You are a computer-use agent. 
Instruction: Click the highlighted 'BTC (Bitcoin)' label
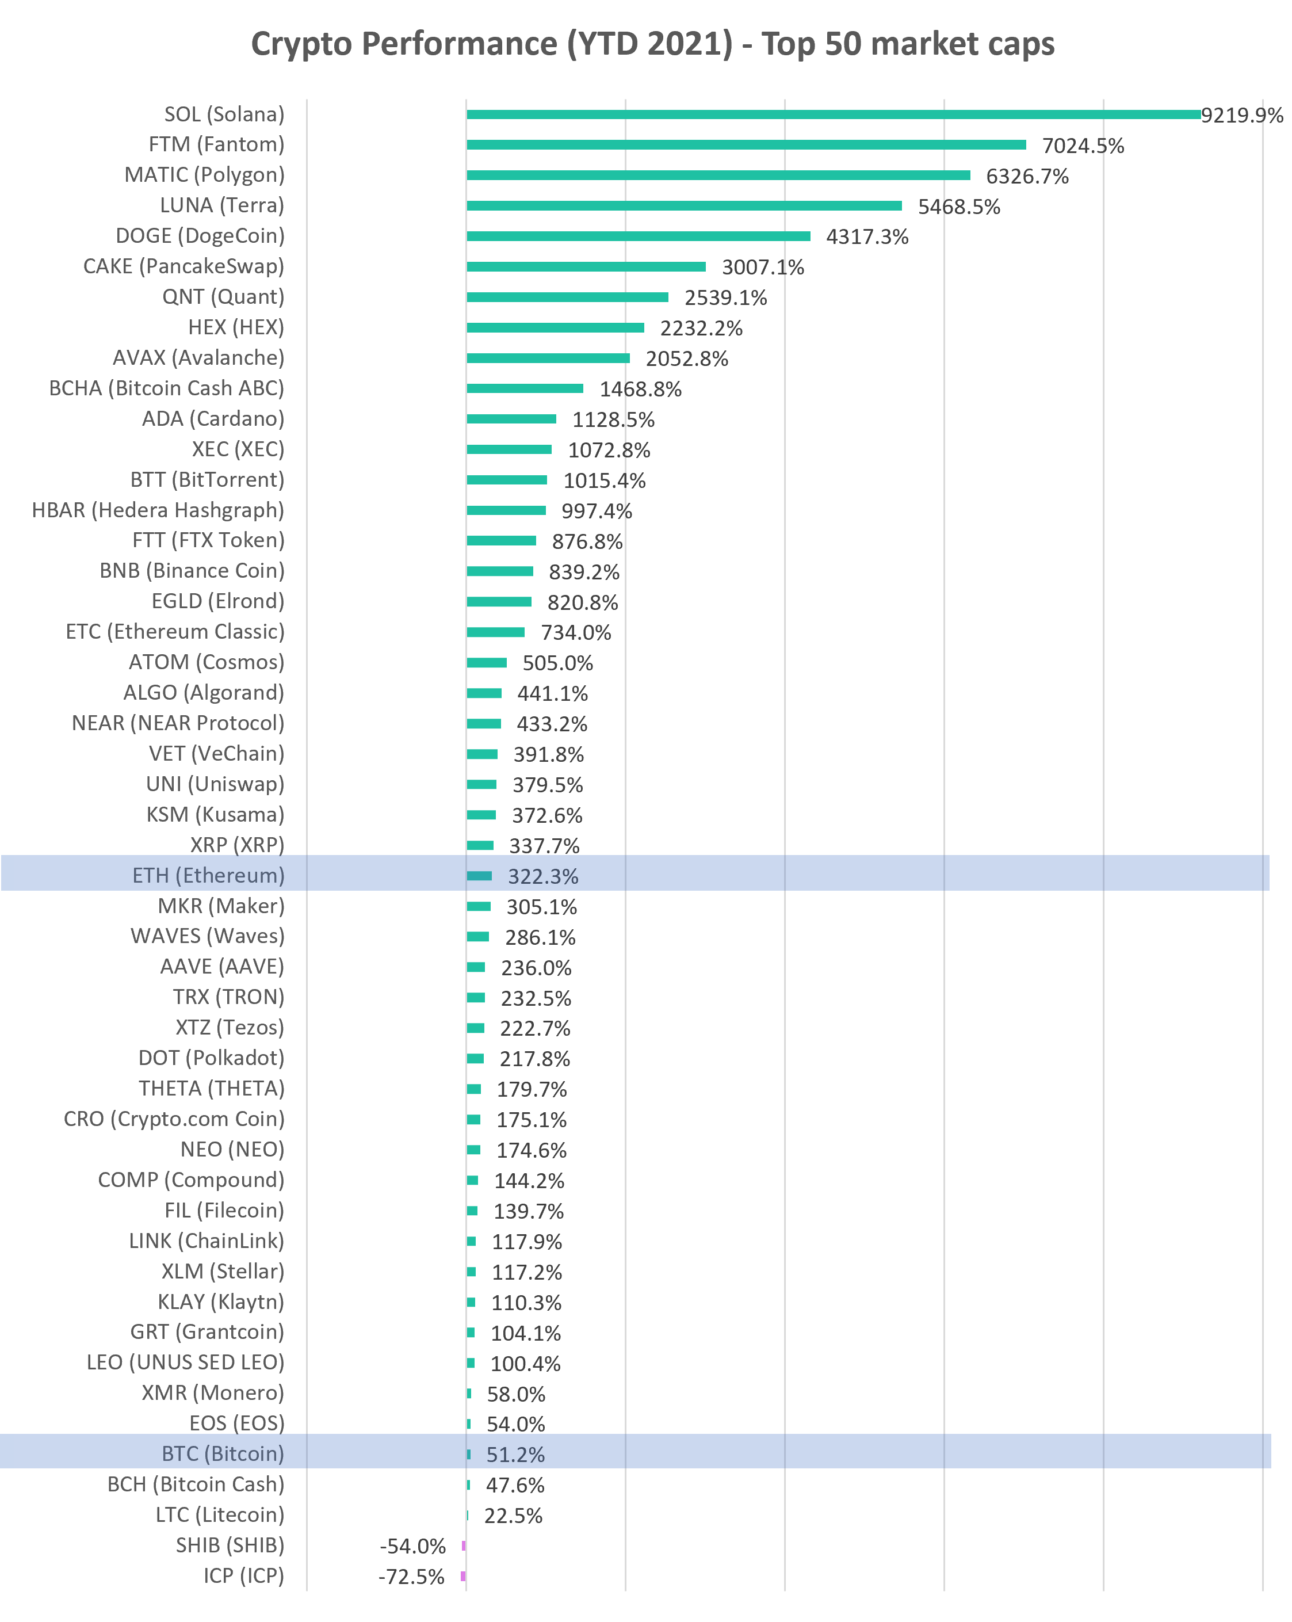(223, 1453)
